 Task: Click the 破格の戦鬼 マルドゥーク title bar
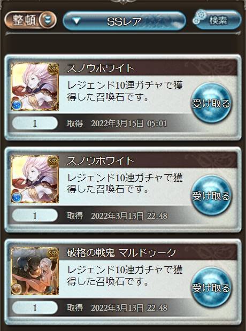click(x=148, y=253)
